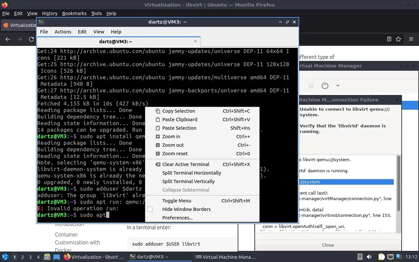Open the terminal View menu
The height and width of the screenshot is (262, 419).
99,32
